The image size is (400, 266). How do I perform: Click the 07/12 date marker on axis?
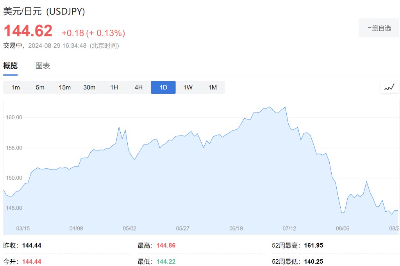pos(289,229)
